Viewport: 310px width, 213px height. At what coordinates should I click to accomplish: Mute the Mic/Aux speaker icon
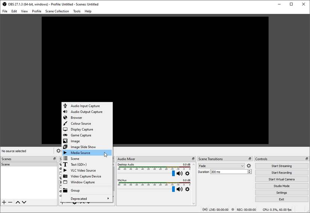(x=179, y=189)
